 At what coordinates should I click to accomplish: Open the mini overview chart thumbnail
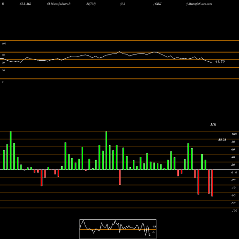coord(118,229)
